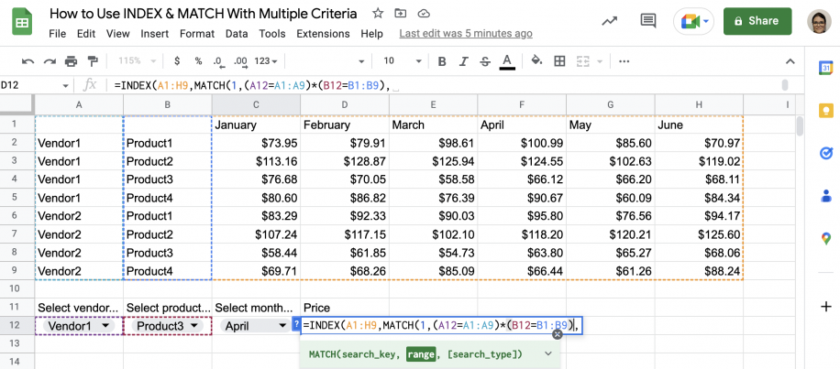This screenshot has width=840, height=369.
Task: Open the activity dashboard trend icon
Action: point(609,21)
